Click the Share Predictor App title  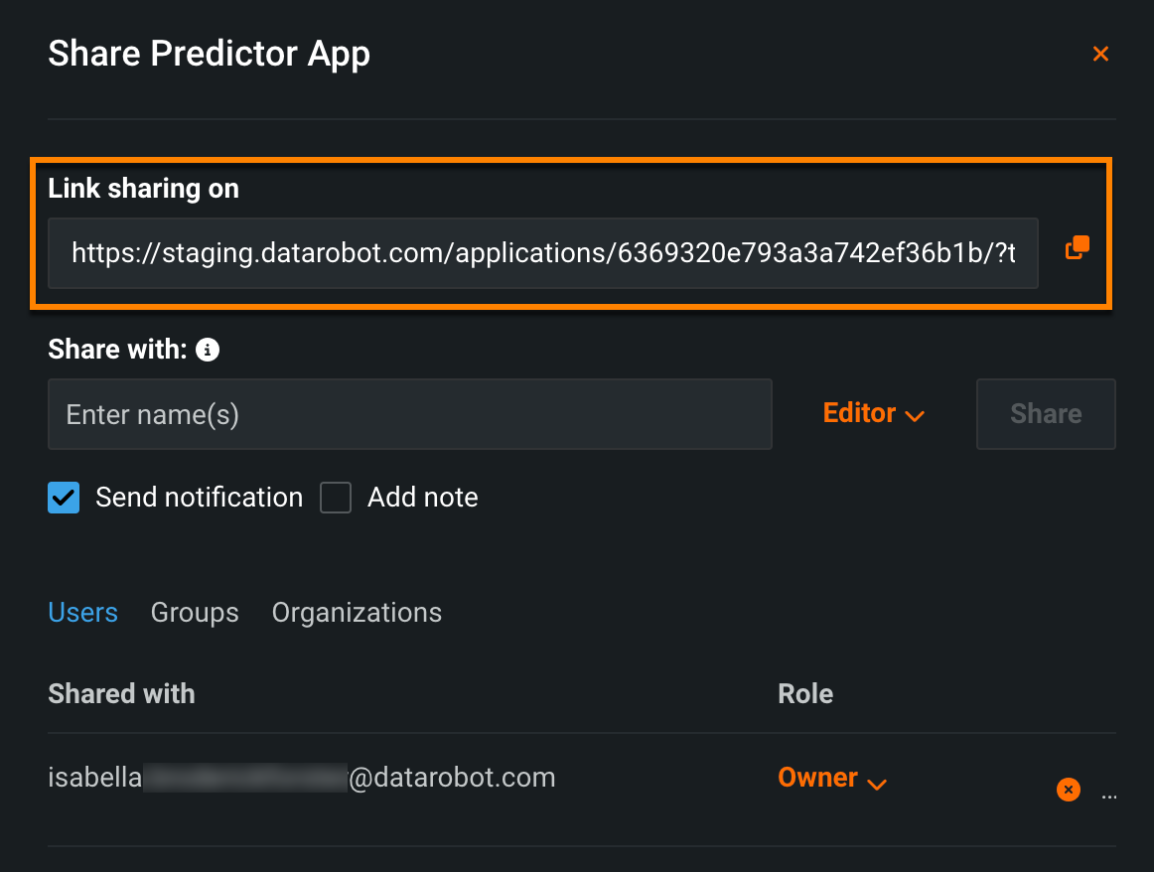209,54
